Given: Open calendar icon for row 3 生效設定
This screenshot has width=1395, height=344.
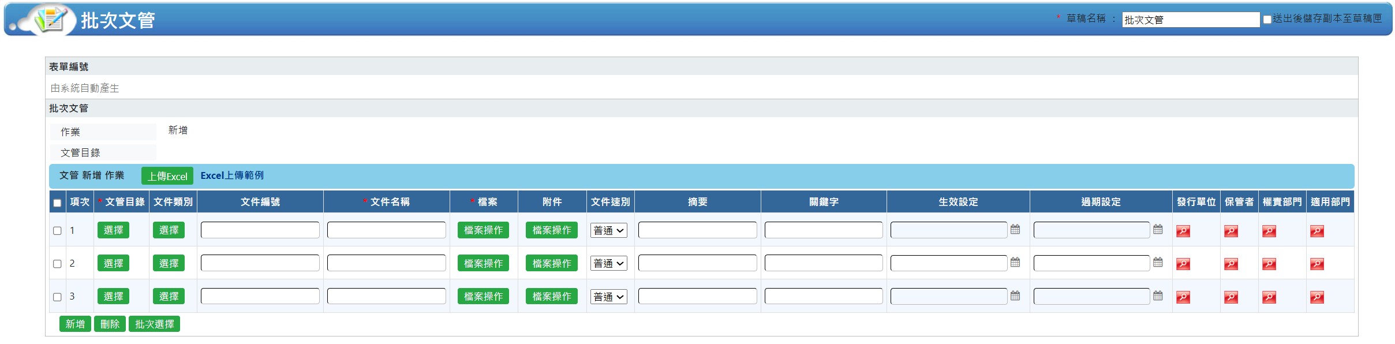Looking at the screenshot, I should 1015,296.
